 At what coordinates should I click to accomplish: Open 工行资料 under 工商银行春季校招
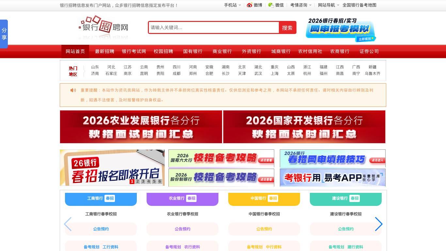(111, 247)
